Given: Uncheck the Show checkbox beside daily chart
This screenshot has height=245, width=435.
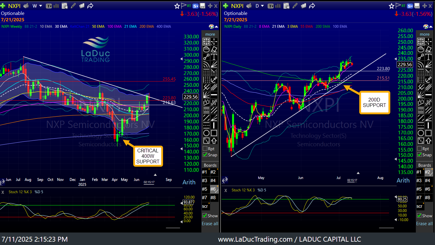Looking at the screenshot, I should 419,216.
